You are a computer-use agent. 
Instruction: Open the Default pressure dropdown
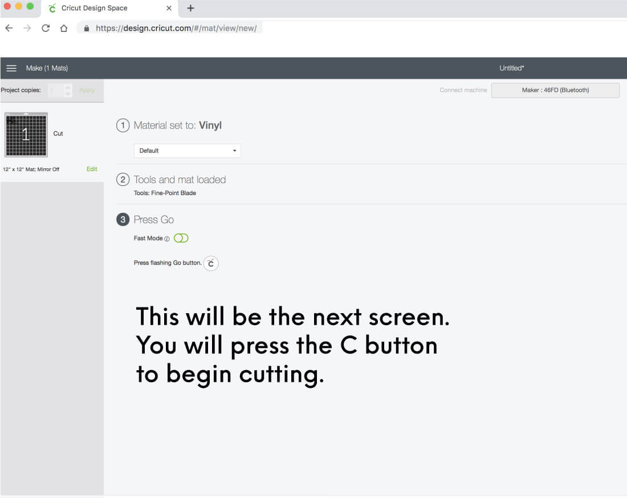click(187, 151)
